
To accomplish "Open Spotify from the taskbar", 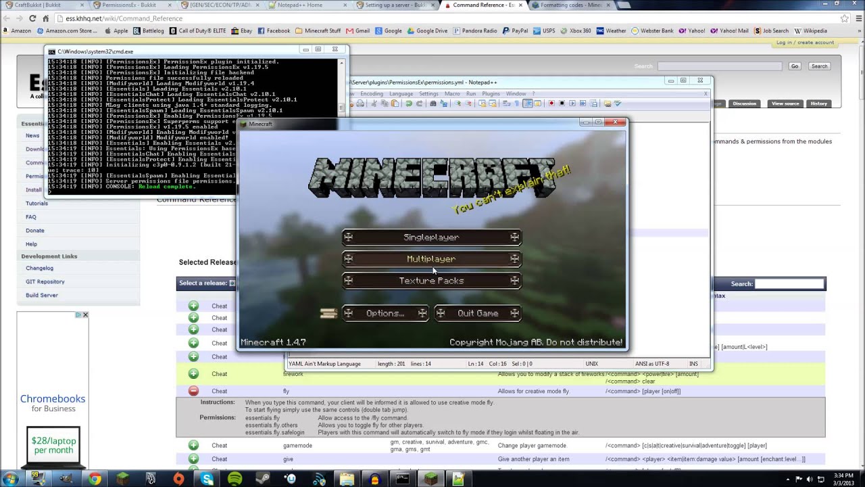I will tap(234, 479).
